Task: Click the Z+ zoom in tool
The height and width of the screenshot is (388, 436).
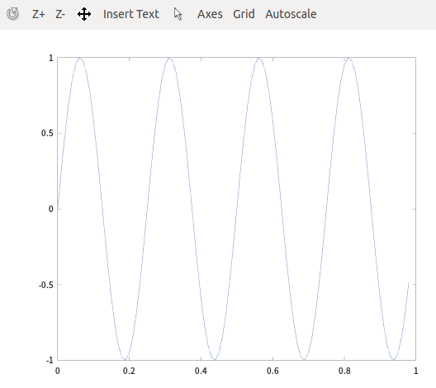Action: pos(38,14)
